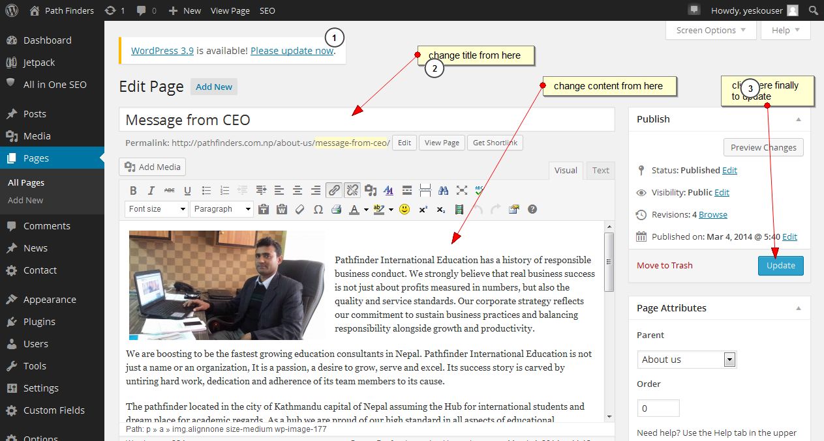Viewport: 824px width, 441px height.
Task: Click the page title input field
Action: click(x=367, y=120)
